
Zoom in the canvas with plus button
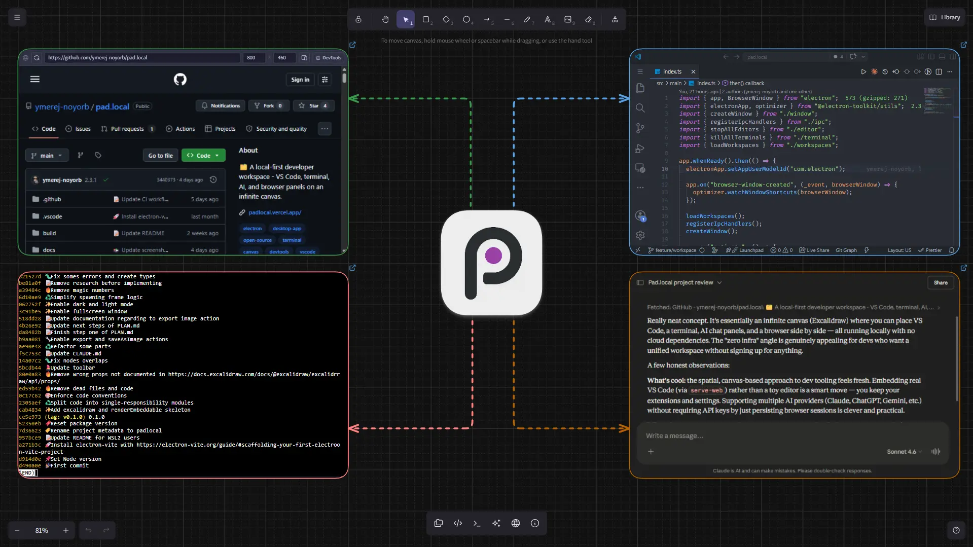(66, 530)
